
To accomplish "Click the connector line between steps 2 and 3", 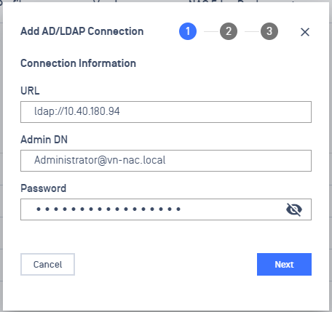I will (252, 31).
